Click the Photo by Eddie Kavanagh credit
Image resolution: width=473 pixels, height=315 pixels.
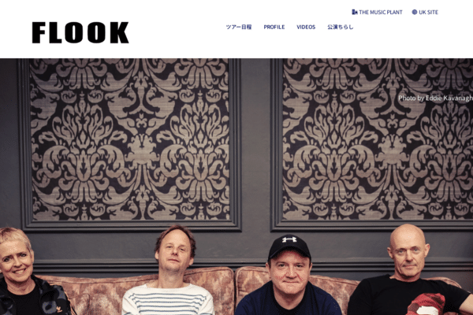(x=435, y=98)
